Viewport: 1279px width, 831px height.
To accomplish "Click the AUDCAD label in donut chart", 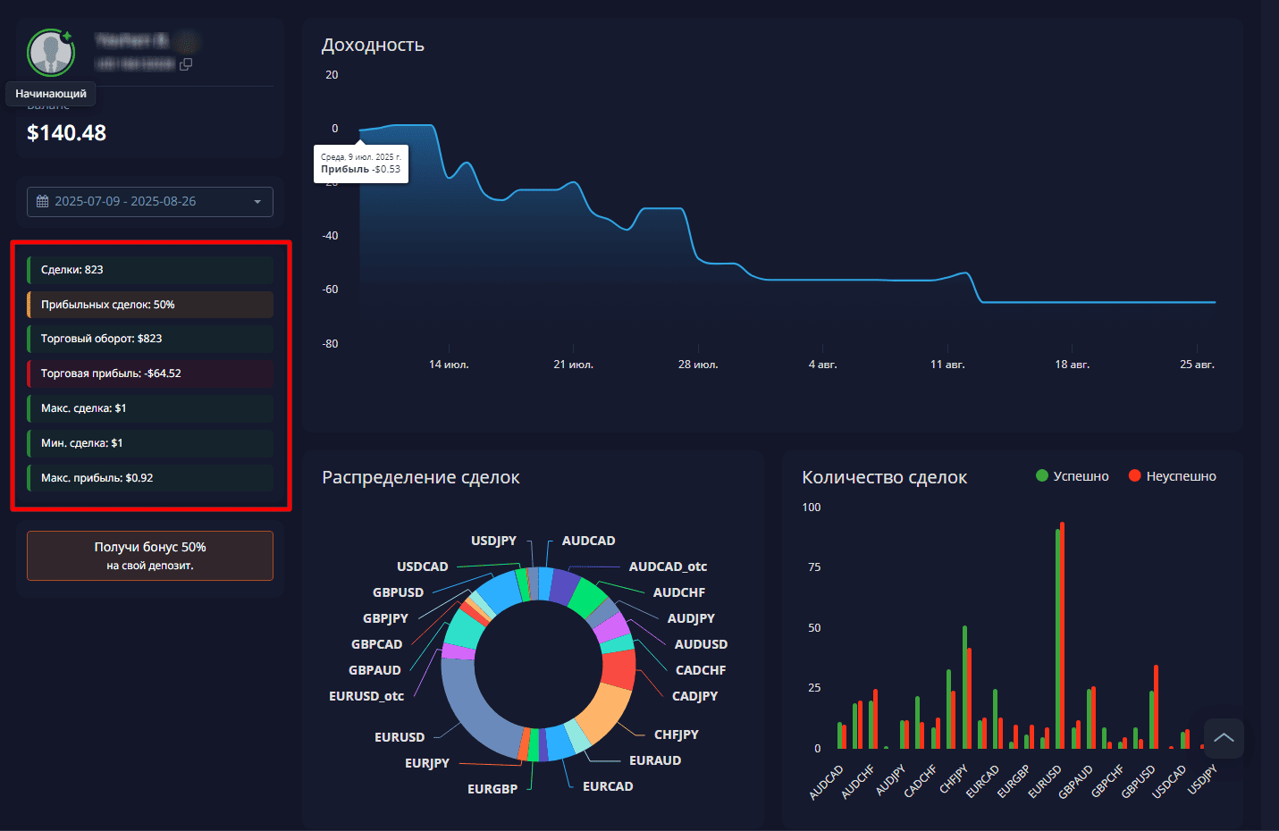I will coord(588,541).
